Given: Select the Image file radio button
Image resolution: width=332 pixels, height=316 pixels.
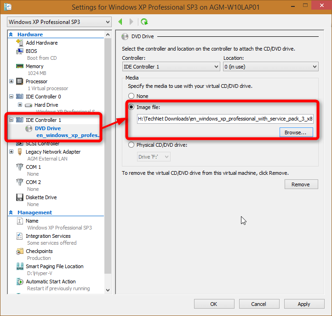Looking at the screenshot, I should point(131,107).
